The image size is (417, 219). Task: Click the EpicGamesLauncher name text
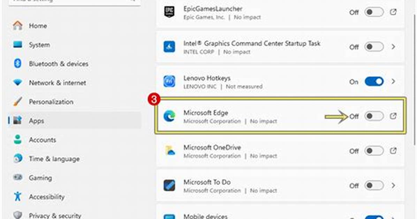tap(213, 9)
